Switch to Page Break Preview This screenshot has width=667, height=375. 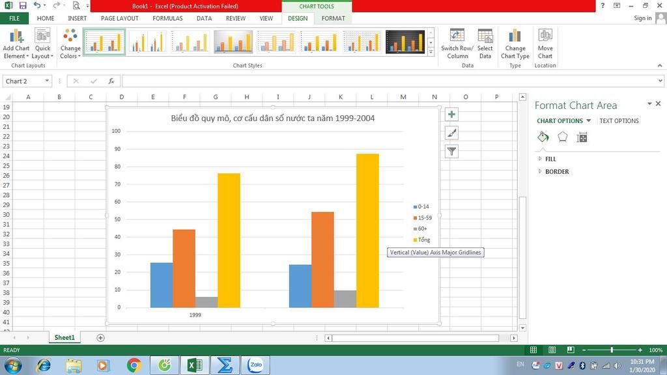click(571, 350)
